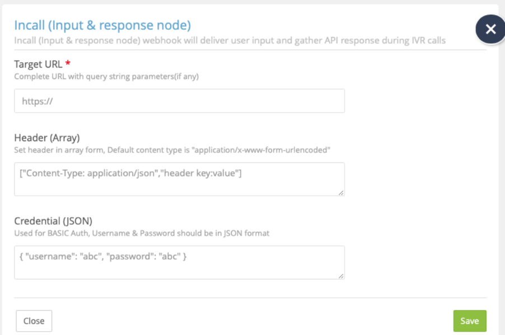Click the Target URL field label
The width and height of the screenshot is (505, 335).
(38, 64)
